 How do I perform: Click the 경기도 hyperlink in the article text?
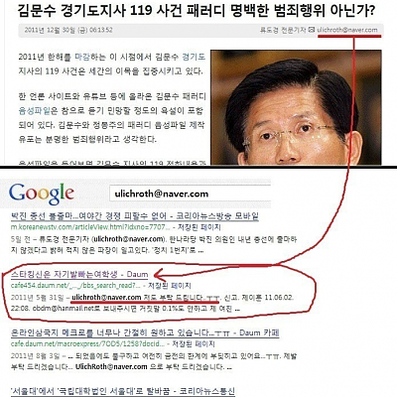[194, 57]
